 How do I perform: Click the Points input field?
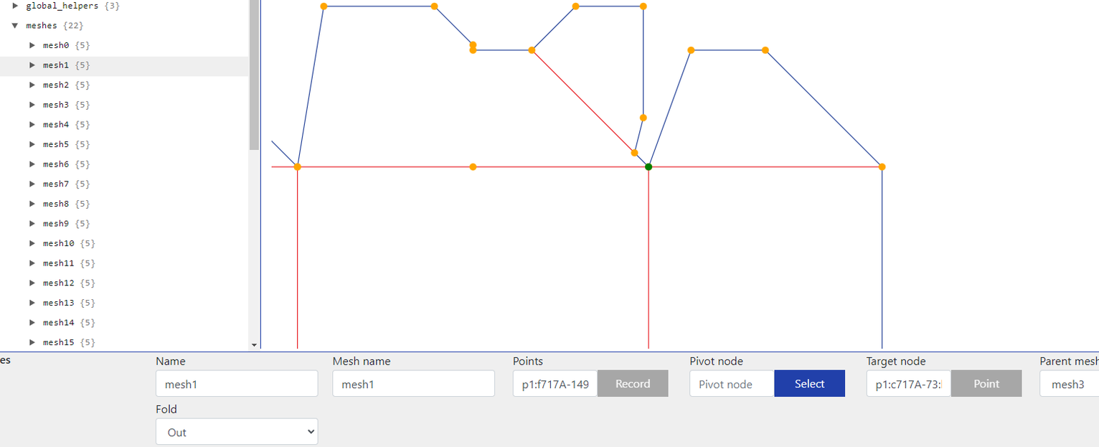coord(555,384)
